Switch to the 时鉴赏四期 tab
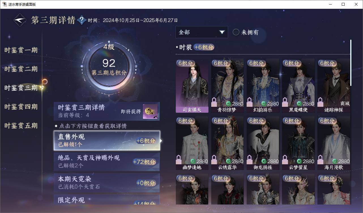Screen dimensions: 363x213 coord(21,107)
